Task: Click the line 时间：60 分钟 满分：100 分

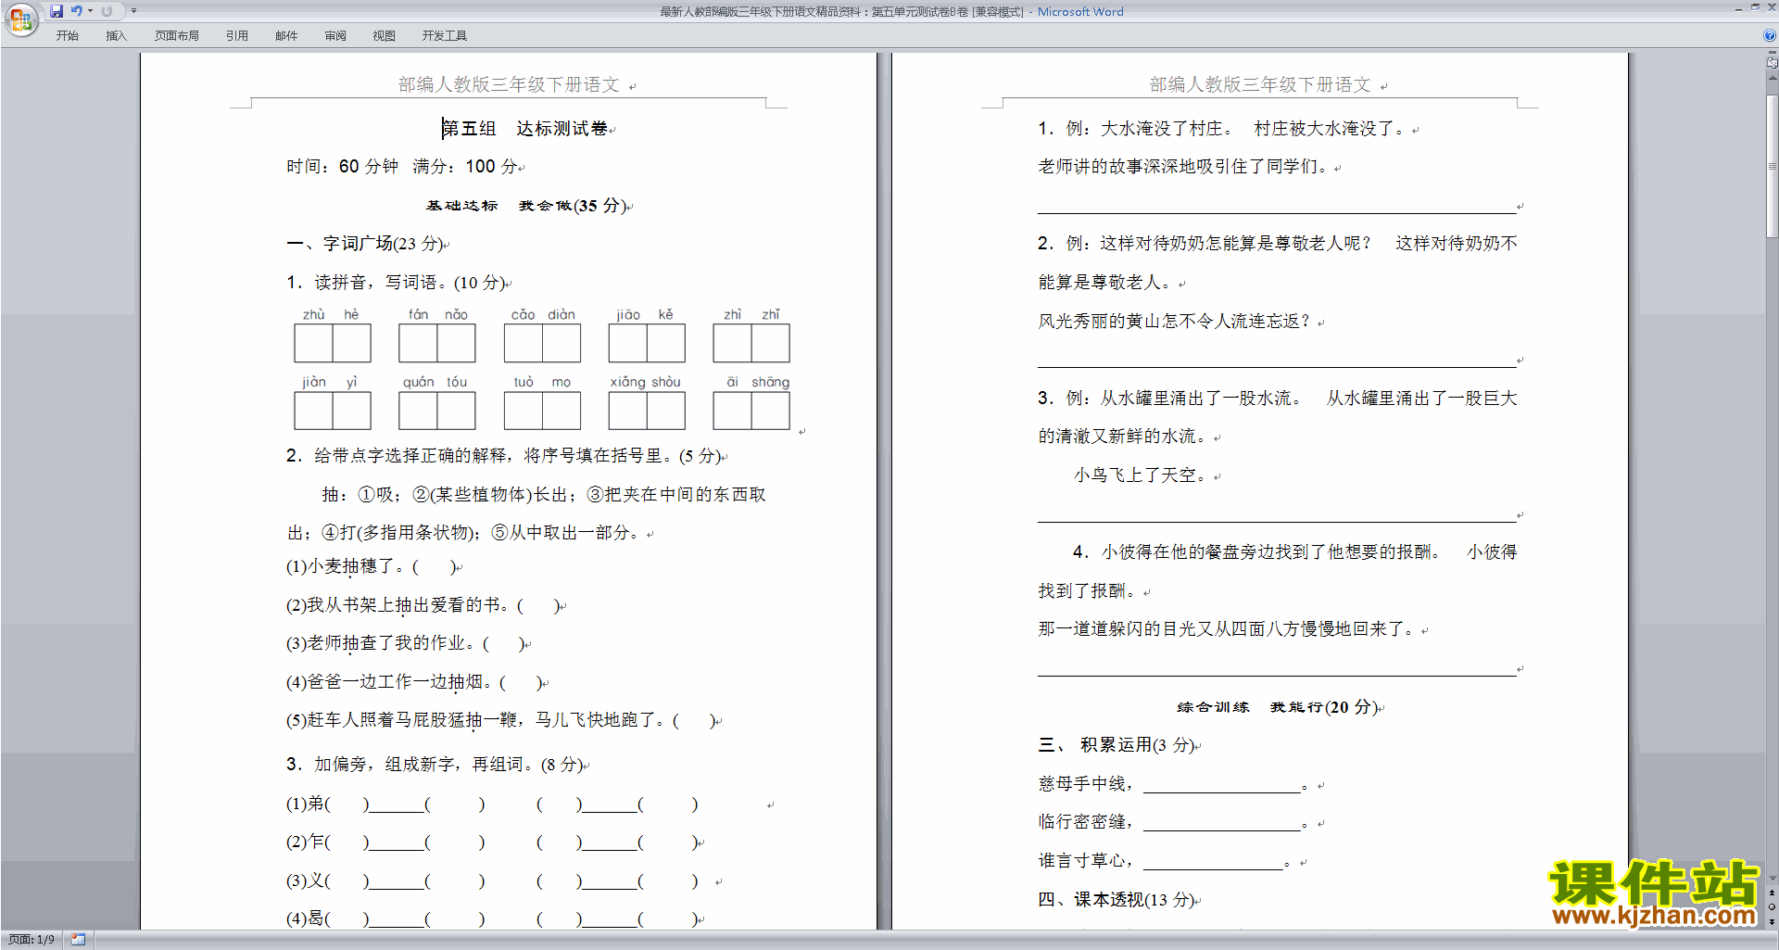Action: [x=402, y=167]
